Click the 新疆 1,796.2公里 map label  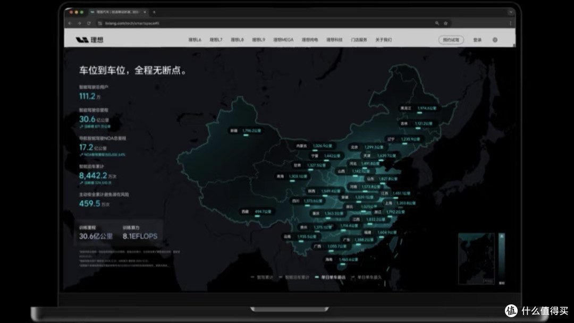click(x=246, y=131)
